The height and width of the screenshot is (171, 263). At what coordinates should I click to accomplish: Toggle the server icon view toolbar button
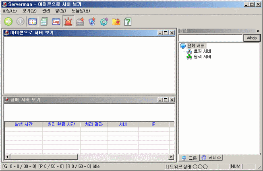click(32, 22)
